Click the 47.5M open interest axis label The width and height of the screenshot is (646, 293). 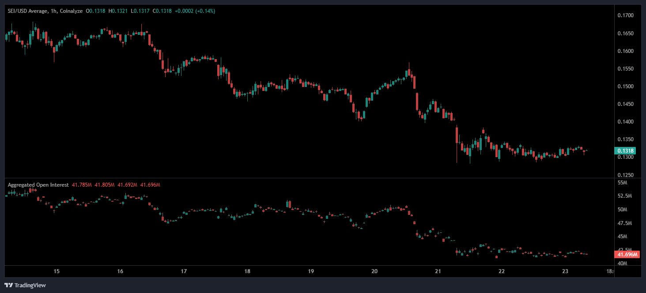[625, 223]
